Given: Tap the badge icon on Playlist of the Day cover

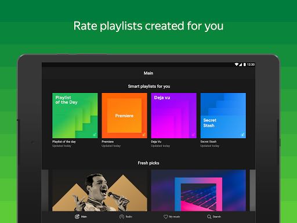Looking at the screenshot, I should coord(95,135).
